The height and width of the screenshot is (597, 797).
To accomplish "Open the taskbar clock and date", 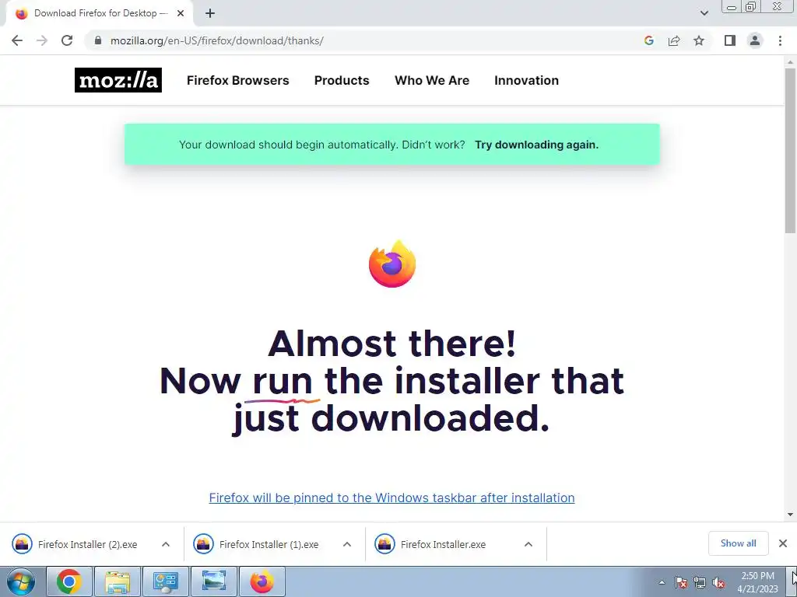I will pos(757,582).
